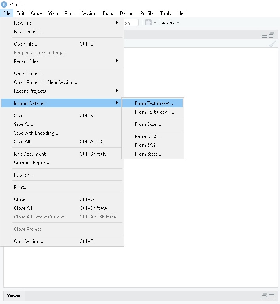Minimize the upper pane with minimize icon
This screenshot has height=304, width=280.
(265, 36)
